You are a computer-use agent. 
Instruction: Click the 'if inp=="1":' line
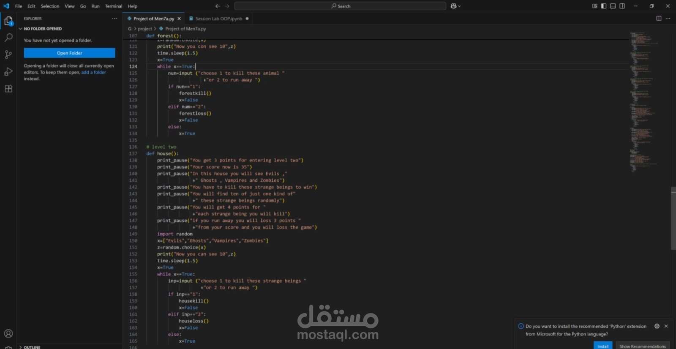tap(184, 294)
